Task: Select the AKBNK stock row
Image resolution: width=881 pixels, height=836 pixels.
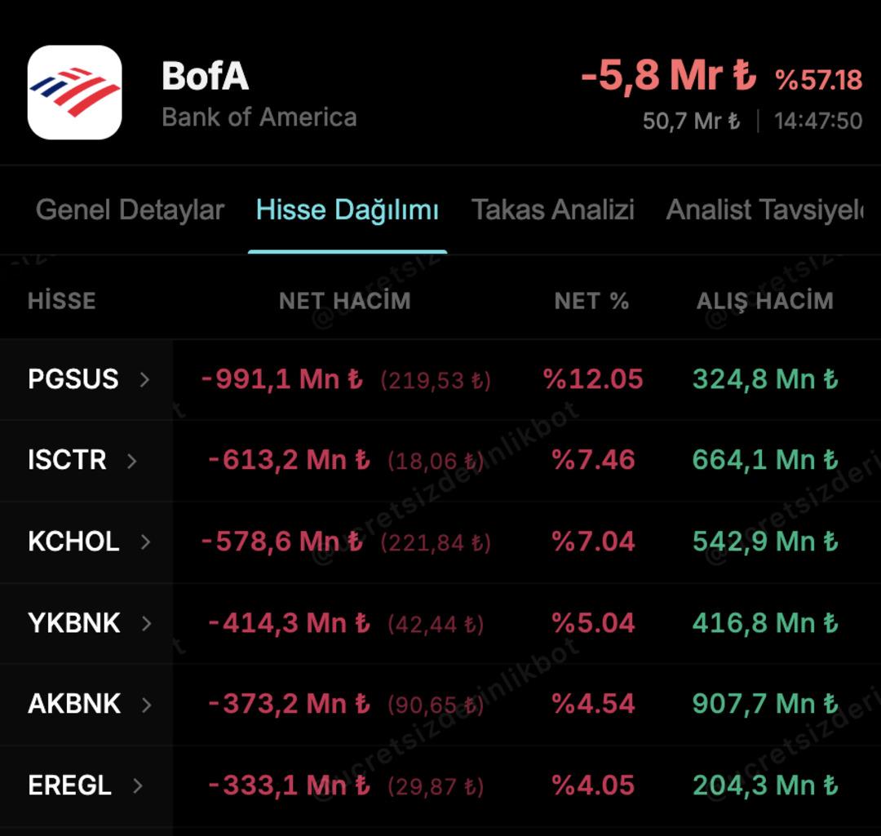Action: click(x=73, y=703)
